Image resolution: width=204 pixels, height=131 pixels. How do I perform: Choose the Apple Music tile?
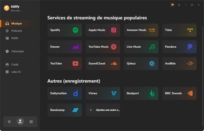click(103, 30)
